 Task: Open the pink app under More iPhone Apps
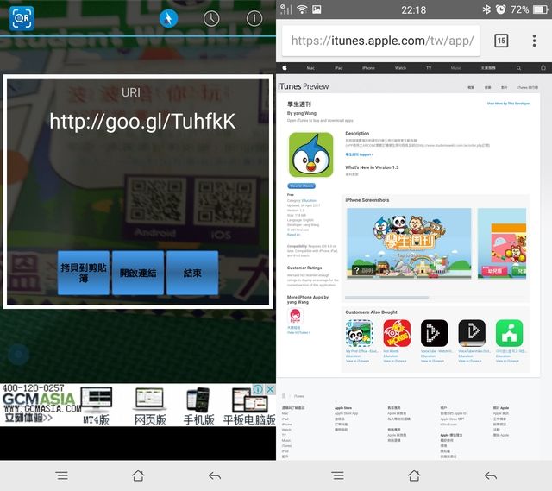295,316
